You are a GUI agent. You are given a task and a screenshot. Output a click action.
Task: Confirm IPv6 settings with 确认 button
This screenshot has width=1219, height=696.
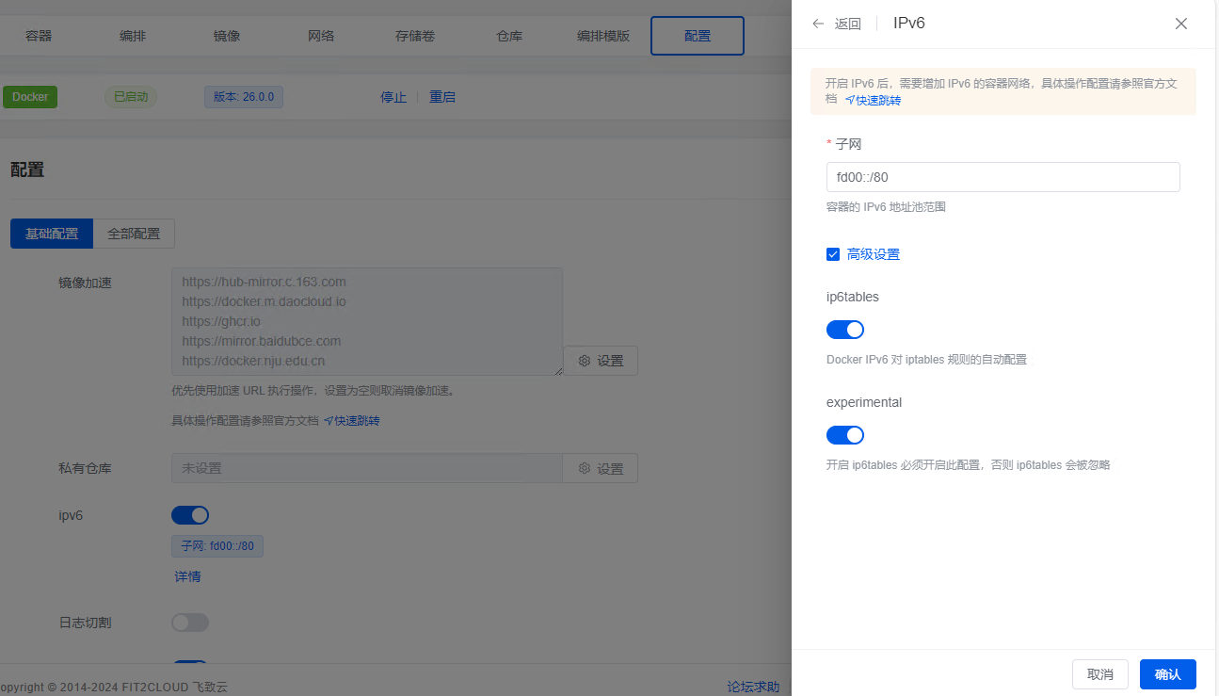click(x=1167, y=674)
